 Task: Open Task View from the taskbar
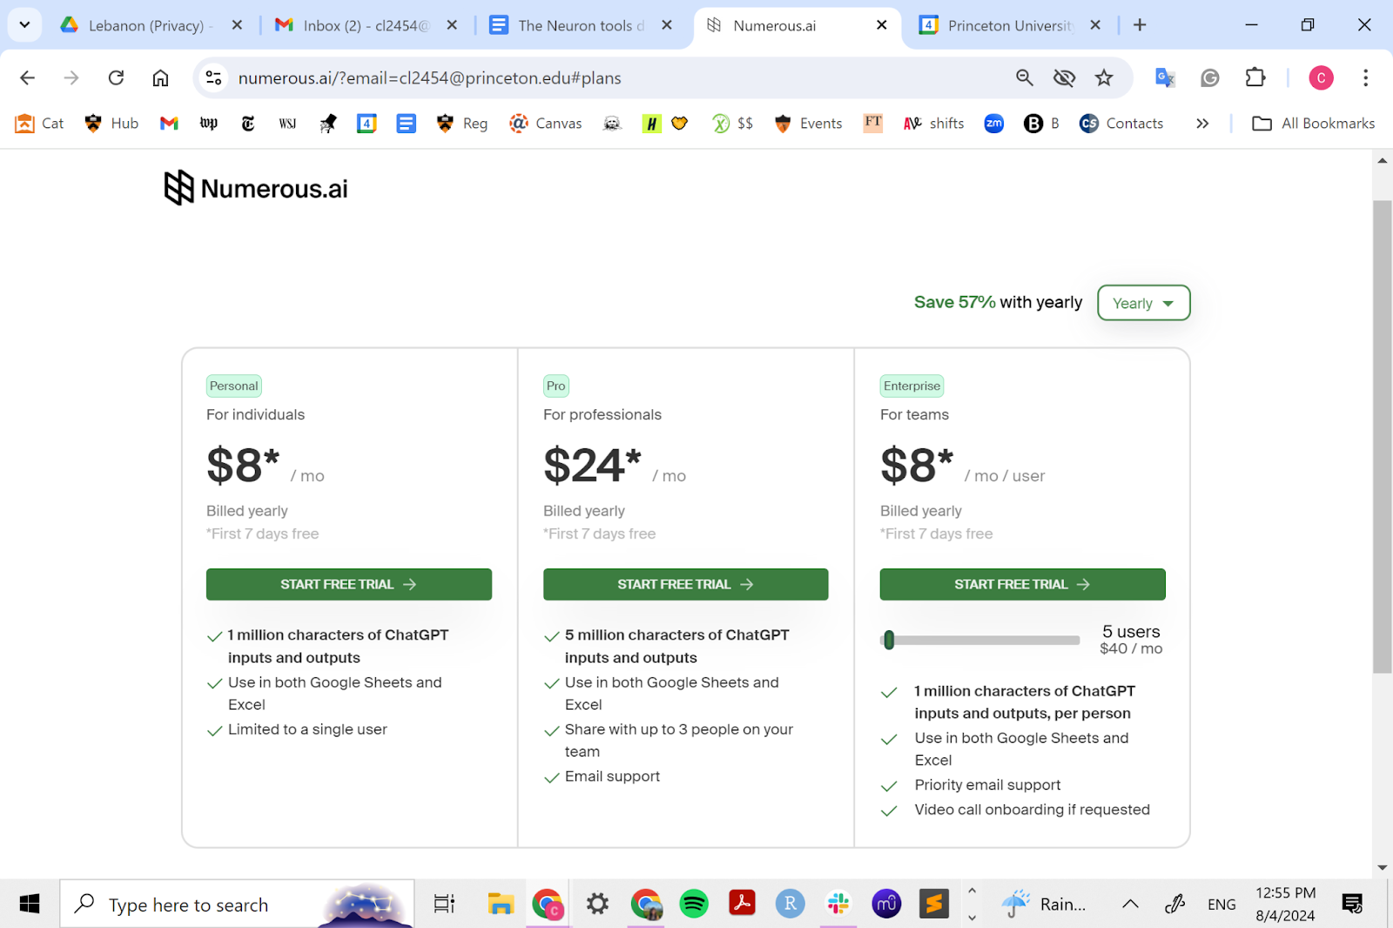[444, 904]
